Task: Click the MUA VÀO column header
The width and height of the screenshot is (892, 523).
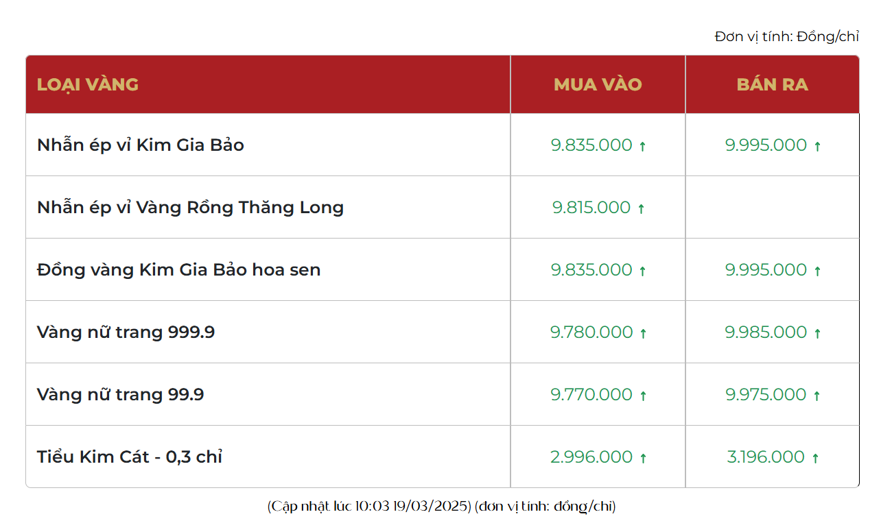Action: coord(598,84)
